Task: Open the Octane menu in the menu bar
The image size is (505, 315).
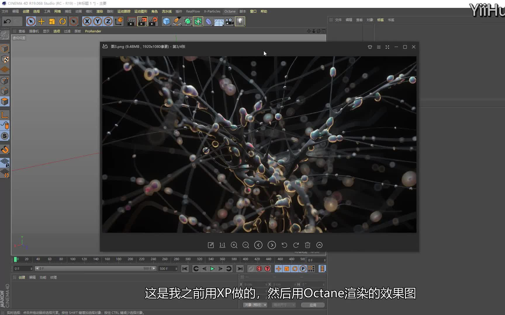Action: [230, 11]
